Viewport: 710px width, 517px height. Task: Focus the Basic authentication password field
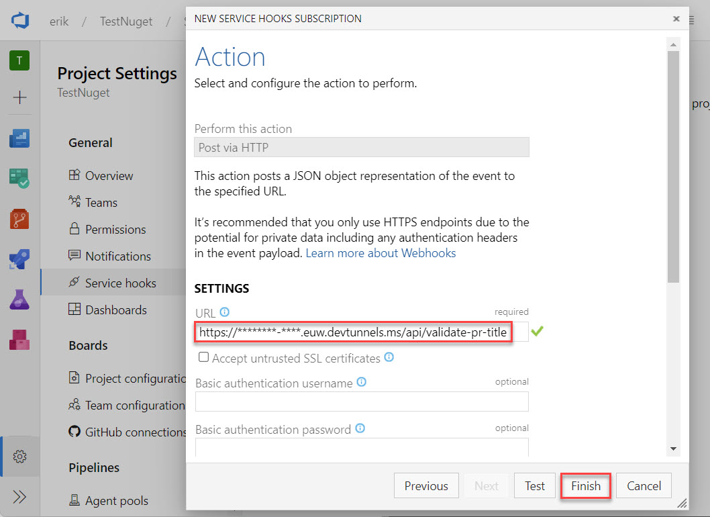362,446
